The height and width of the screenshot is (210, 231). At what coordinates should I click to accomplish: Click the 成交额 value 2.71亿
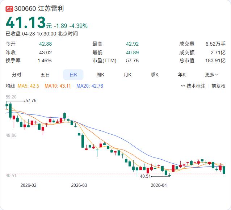coord(218,52)
